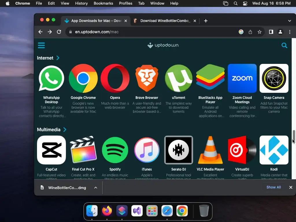Open the Bookmarks menu

pos(103,3)
